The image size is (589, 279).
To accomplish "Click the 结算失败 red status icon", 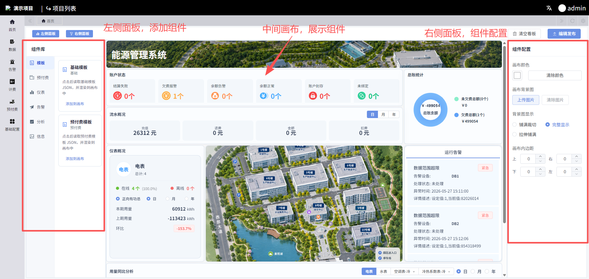I will point(117,96).
